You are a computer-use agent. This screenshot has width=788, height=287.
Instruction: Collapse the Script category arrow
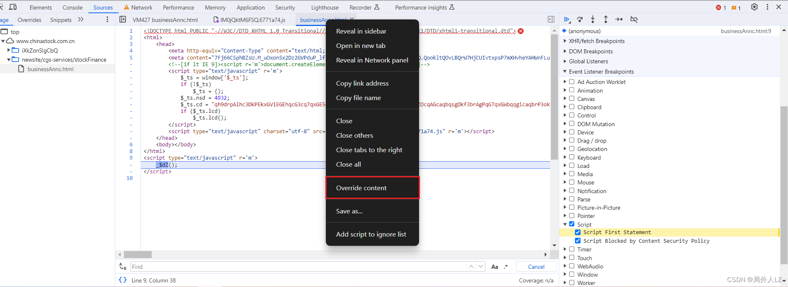pyautogui.click(x=565, y=224)
